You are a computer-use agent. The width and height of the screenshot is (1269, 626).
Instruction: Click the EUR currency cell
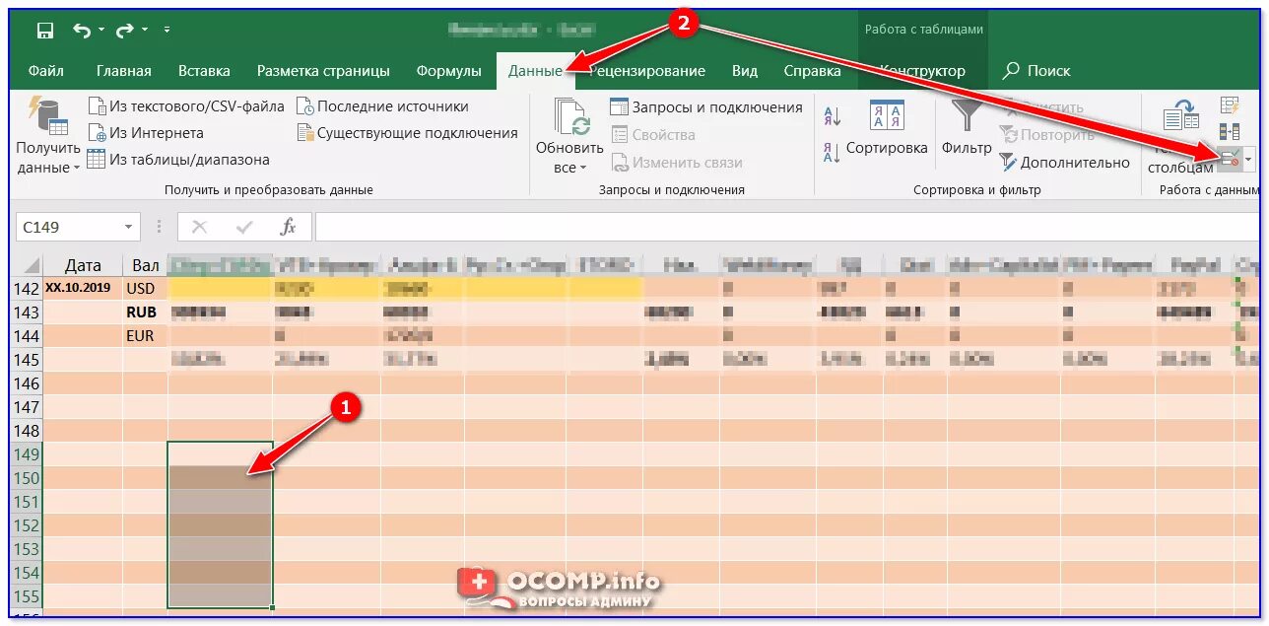point(145,336)
